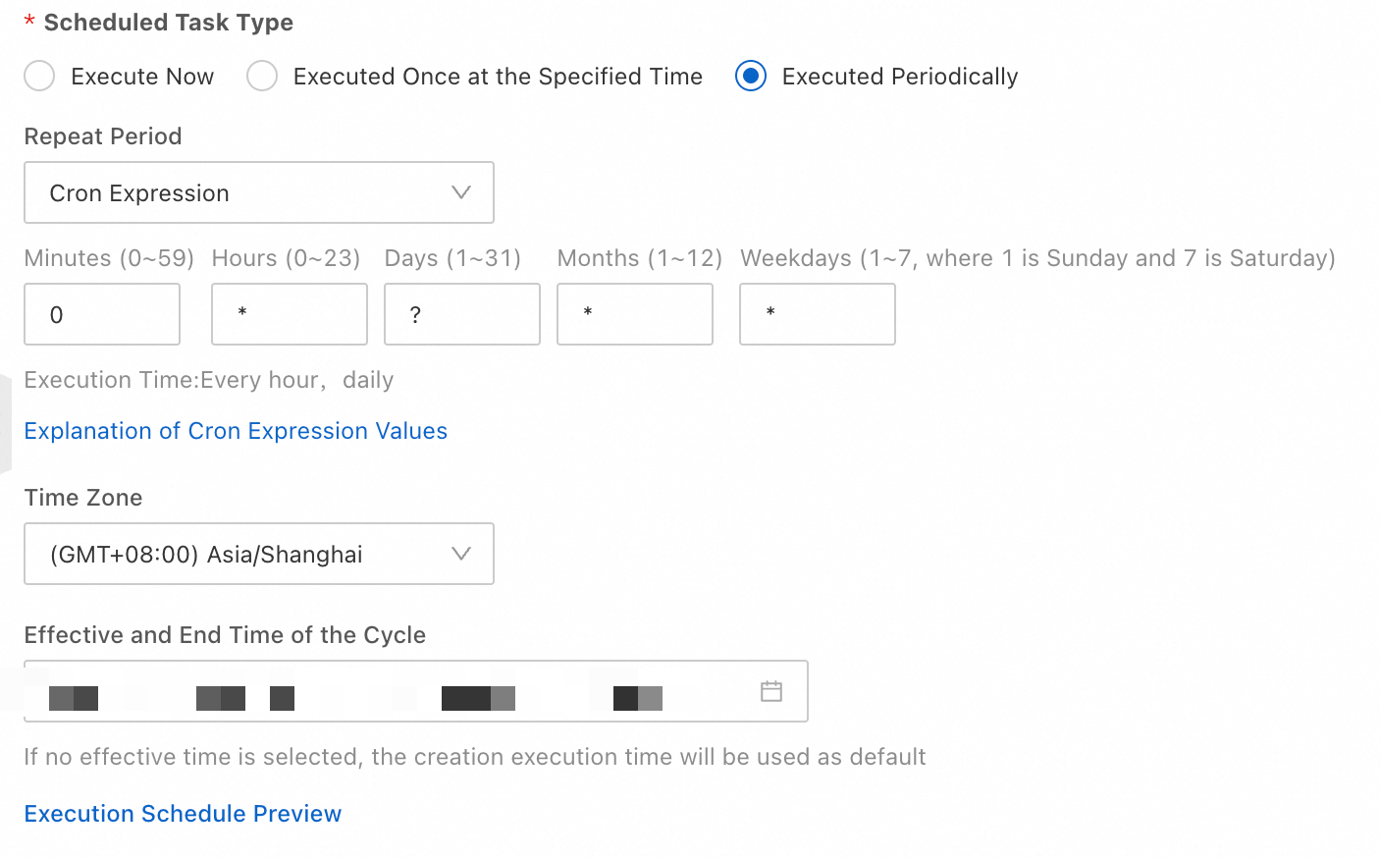Focus the Days cron field
The height and width of the screenshot is (858, 1380).
(462, 314)
